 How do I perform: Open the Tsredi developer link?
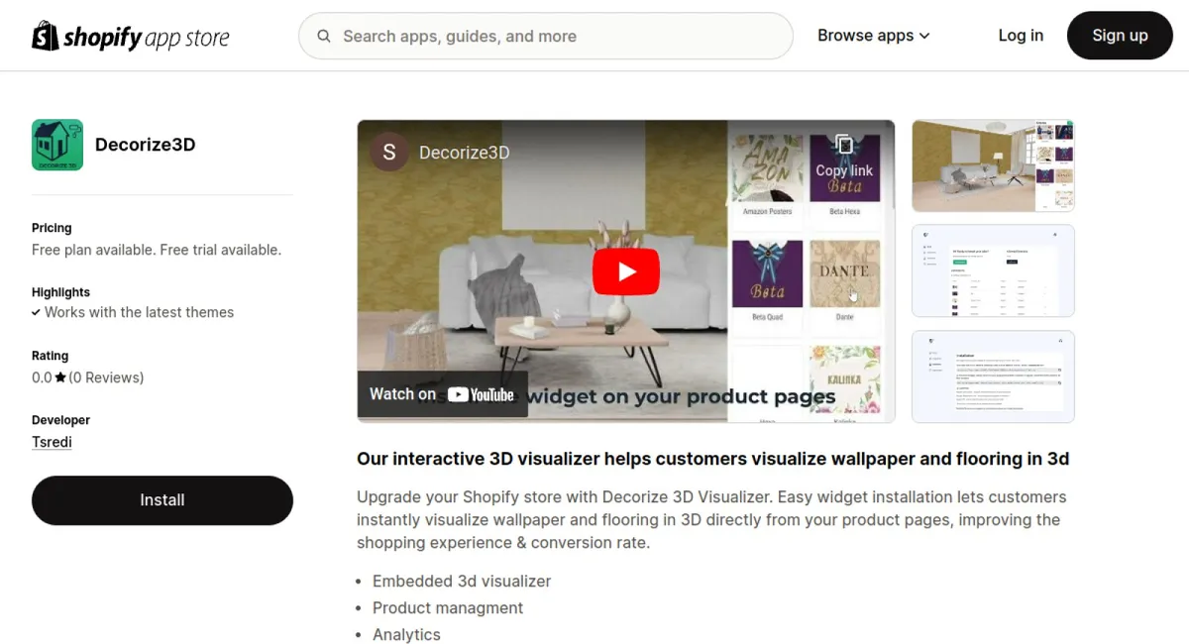click(x=52, y=442)
